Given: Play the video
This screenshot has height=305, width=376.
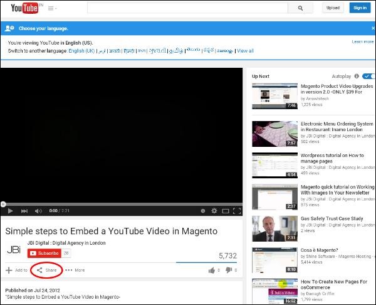Looking at the screenshot, I should coord(10,211).
